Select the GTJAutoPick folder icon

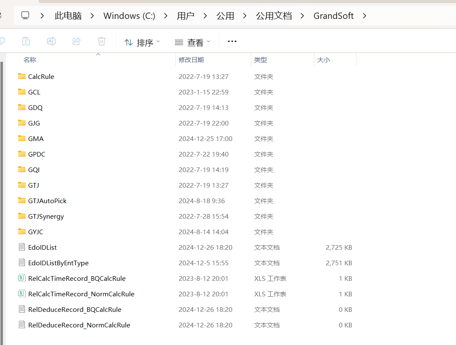click(22, 200)
